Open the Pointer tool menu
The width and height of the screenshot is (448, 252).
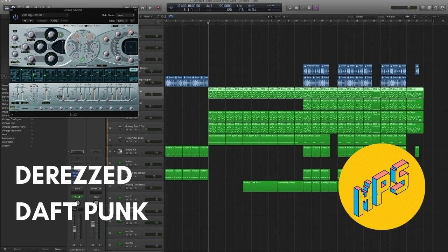click(269, 16)
